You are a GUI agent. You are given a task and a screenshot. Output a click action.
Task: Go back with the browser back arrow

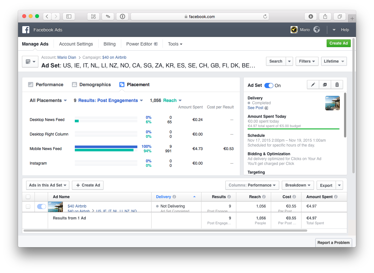47,16
